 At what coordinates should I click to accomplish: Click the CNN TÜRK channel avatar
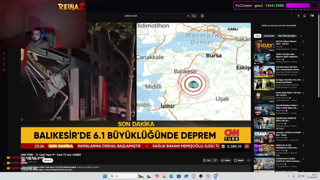coord(23,160)
